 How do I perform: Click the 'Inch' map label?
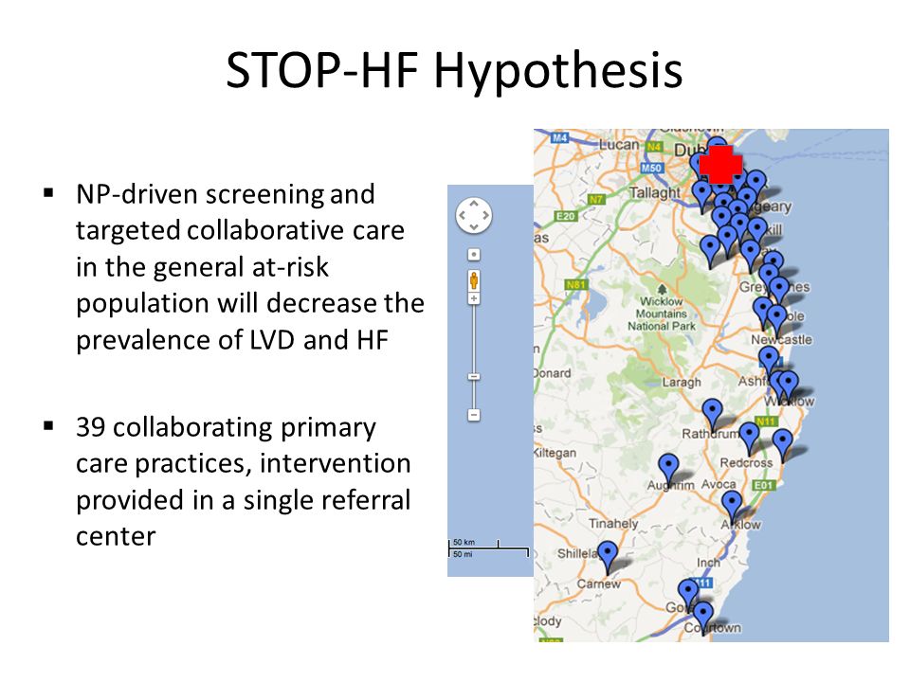[709, 562]
